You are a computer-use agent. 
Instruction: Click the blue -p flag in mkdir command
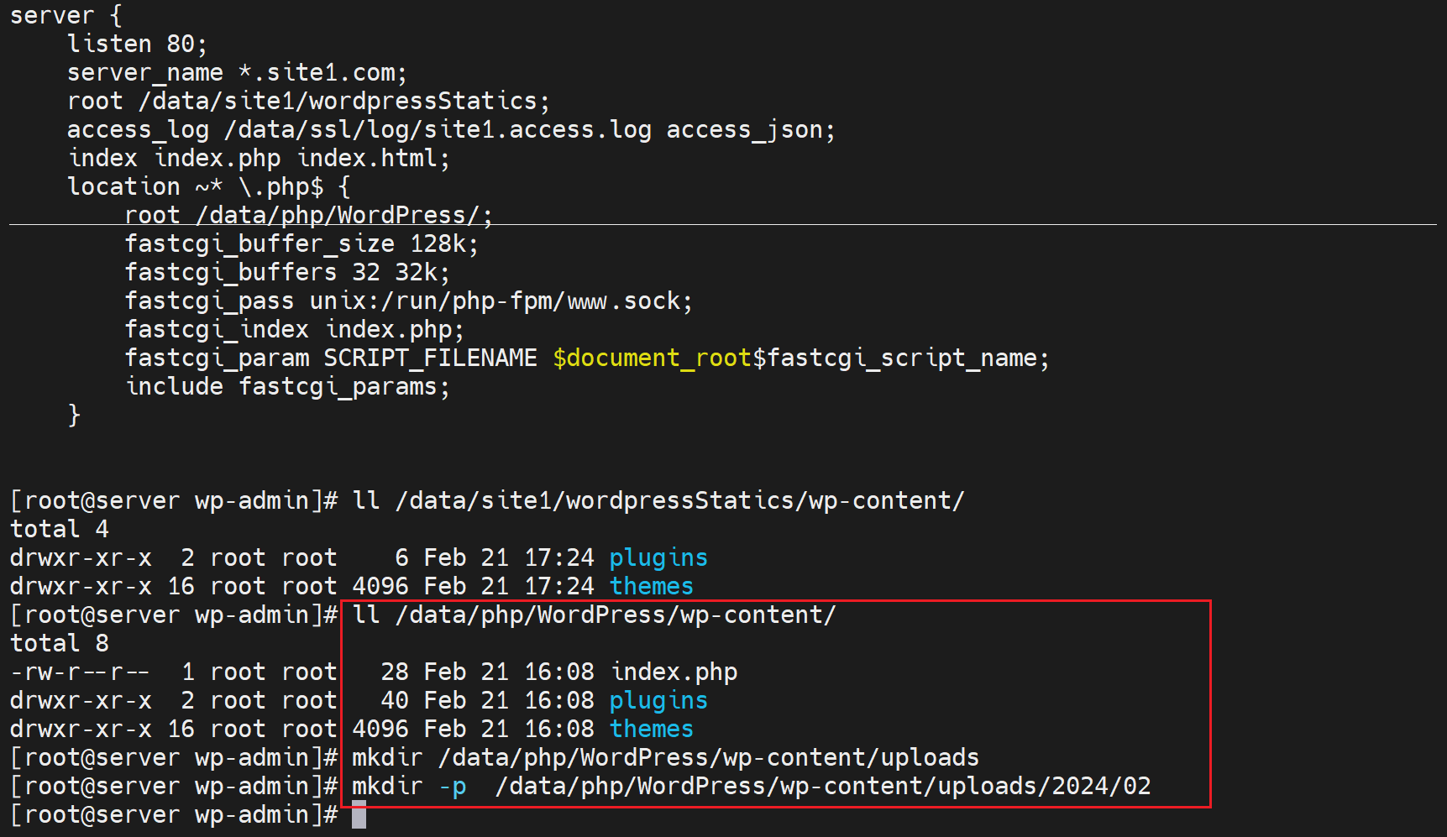(452, 787)
